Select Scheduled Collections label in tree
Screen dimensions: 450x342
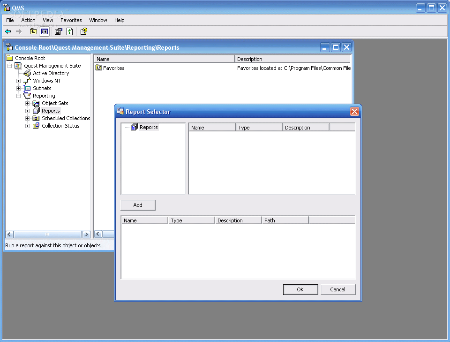tap(66, 118)
